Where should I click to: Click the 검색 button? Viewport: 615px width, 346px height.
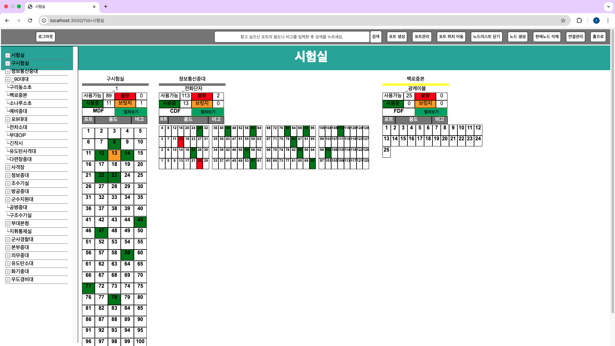pyautogui.click(x=376, y=37)
